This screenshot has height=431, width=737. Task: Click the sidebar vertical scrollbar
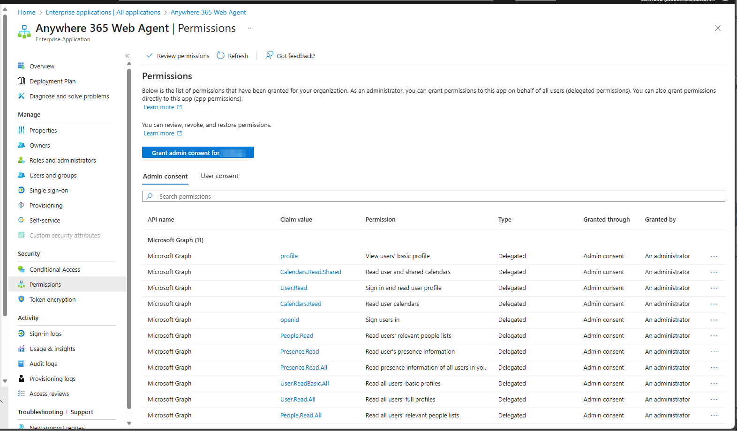pyautogui.click(x=129, y=239)
